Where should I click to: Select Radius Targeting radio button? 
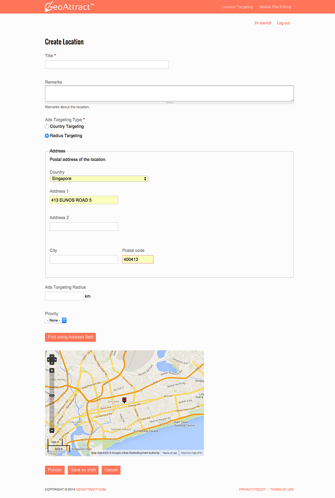(x=47, y=136)
